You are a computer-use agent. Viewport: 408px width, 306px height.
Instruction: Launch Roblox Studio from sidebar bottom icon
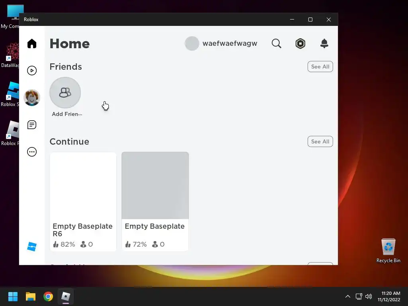coord(32,246)
